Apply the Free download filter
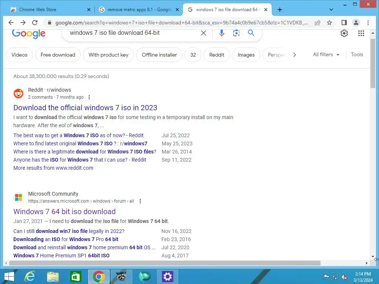 click(x=58, y=55)
